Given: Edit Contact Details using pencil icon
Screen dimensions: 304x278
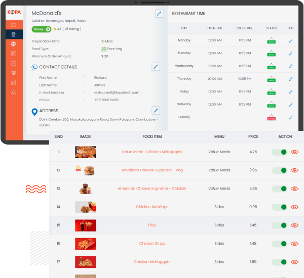Looking at the screenshot, I should coord(156,67).
